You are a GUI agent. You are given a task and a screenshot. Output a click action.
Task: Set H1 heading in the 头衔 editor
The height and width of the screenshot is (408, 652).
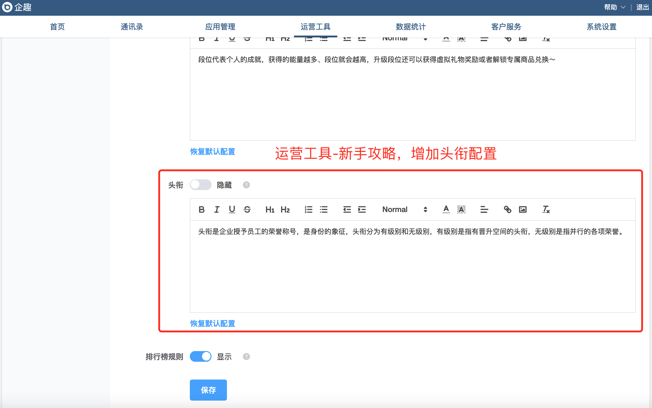pyautogui.click(x=270, y=210)
